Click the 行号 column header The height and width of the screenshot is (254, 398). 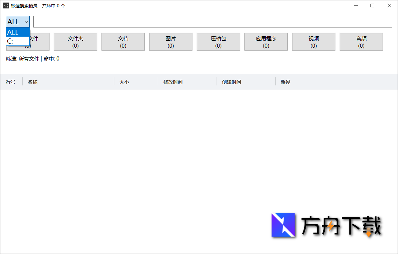coord(10,82)
